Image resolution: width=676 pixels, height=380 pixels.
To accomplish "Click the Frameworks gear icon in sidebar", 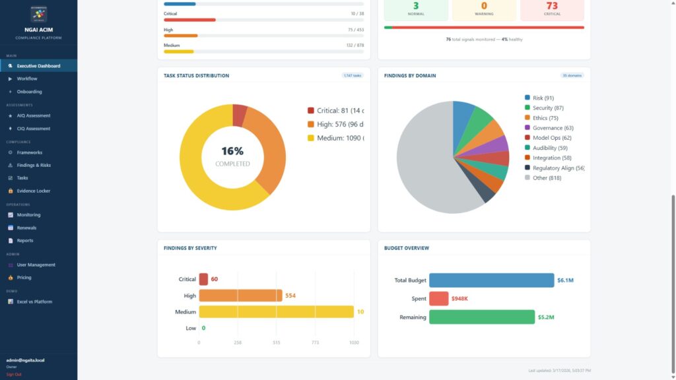I will click(10, 152).
